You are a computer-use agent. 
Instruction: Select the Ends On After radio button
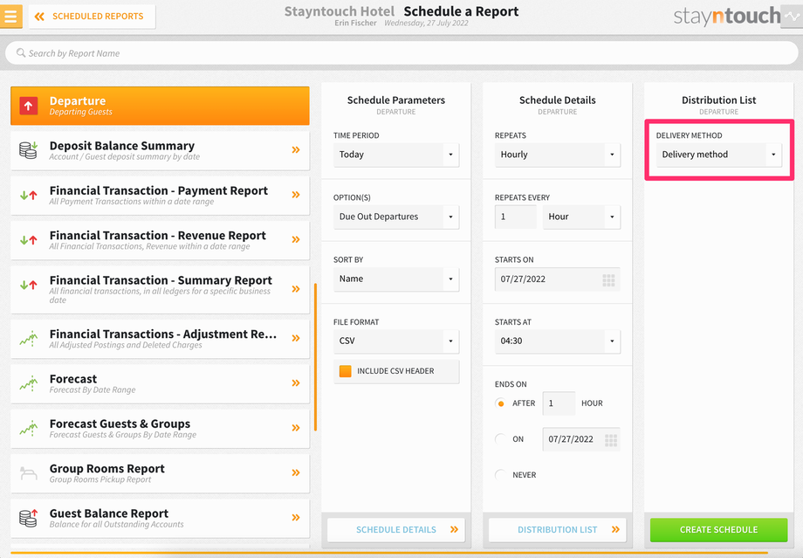501,403
